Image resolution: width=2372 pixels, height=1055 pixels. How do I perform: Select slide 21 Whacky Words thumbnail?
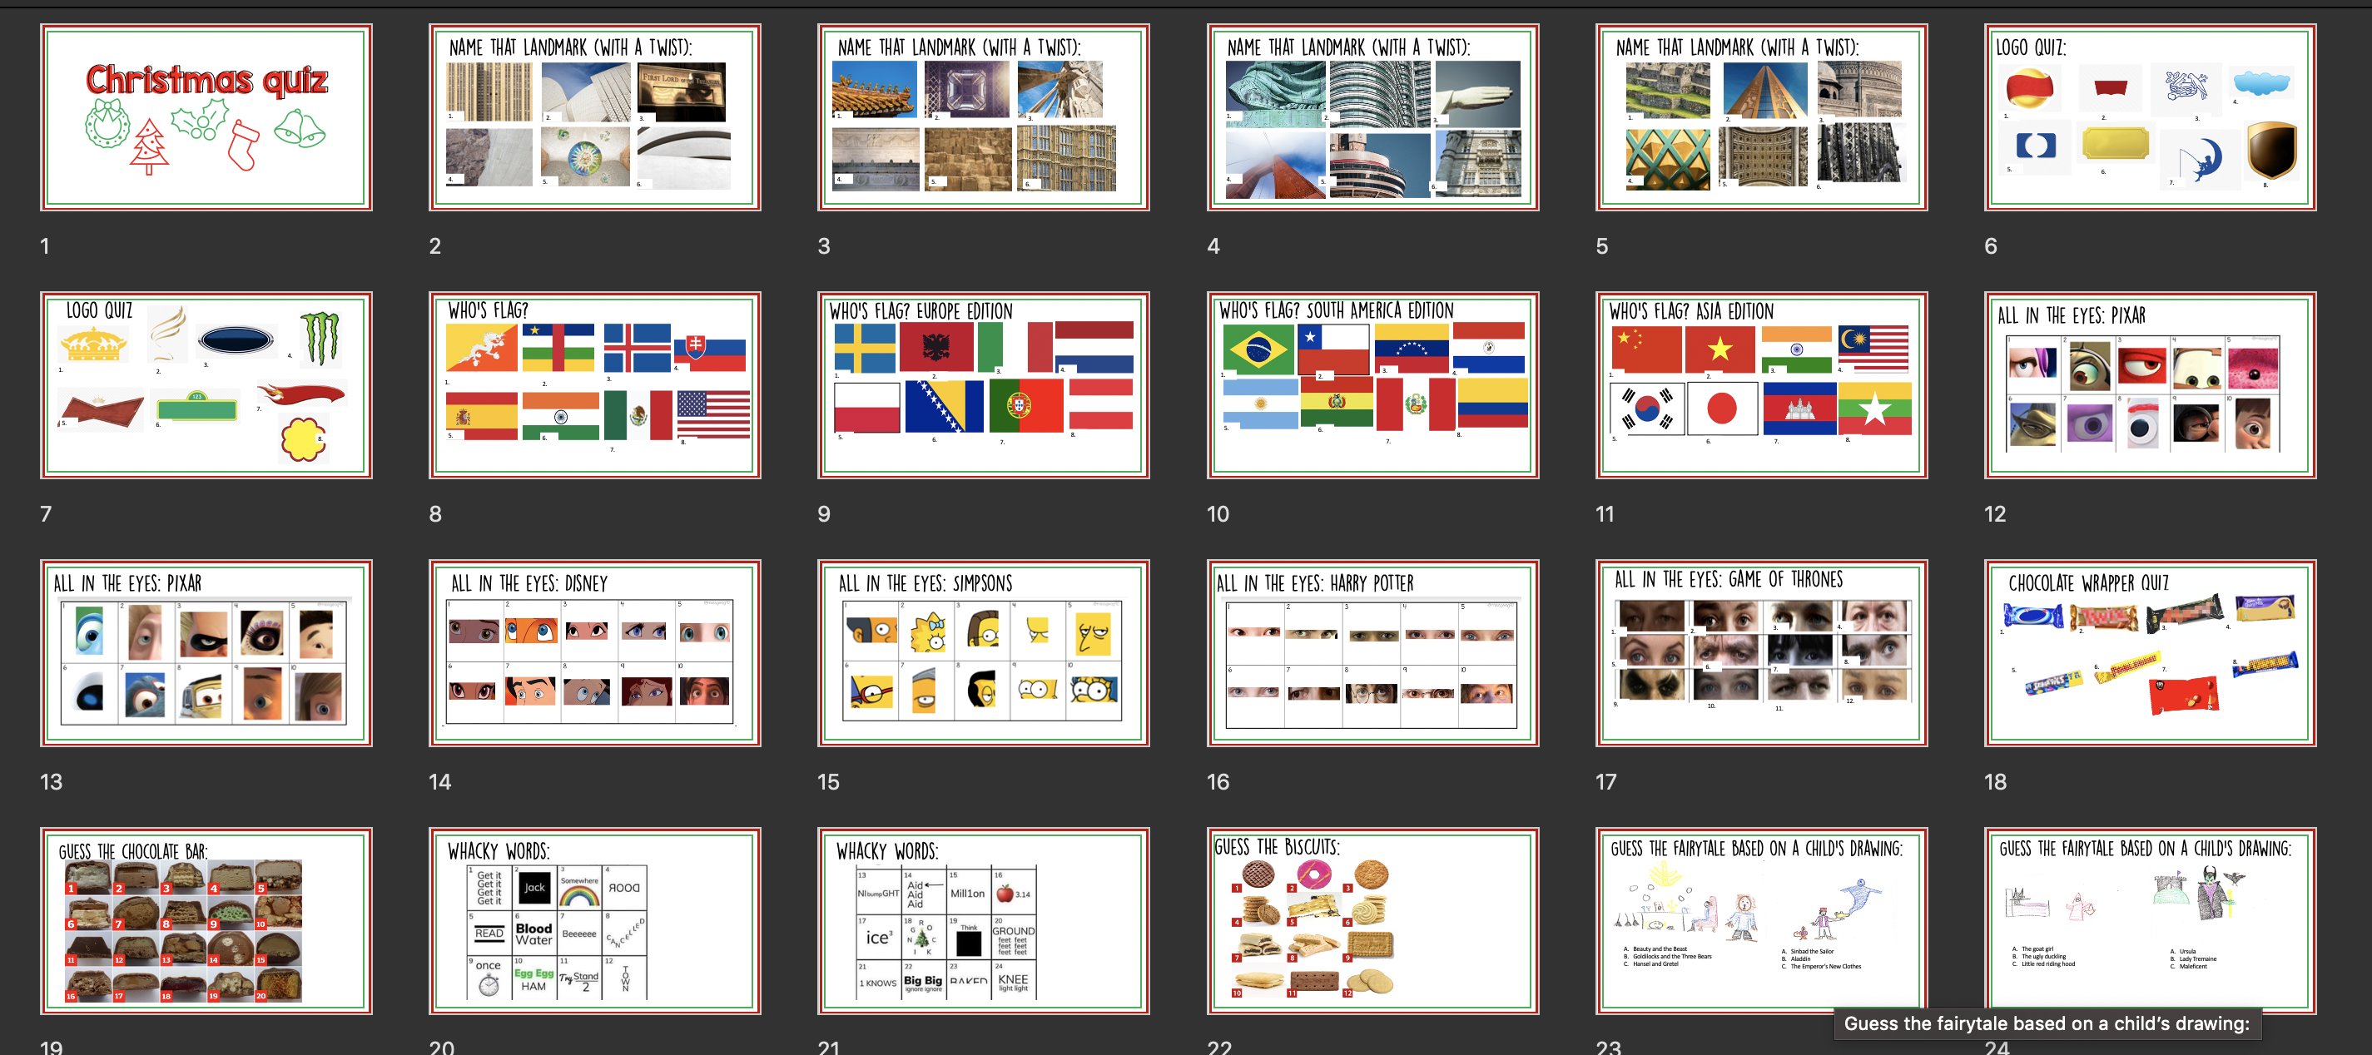coord(982,920)
